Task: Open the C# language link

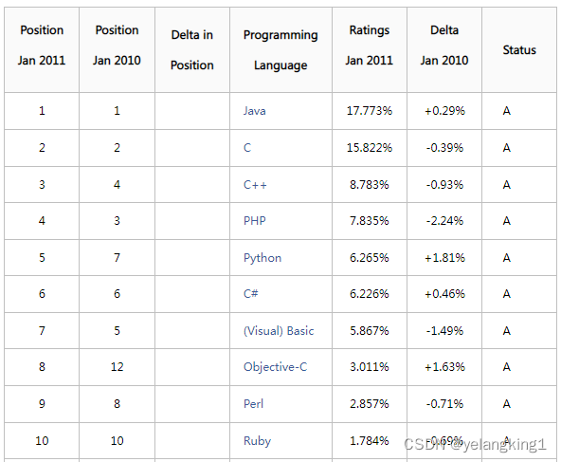Action: pyautogui.click(x=251, y=294)
